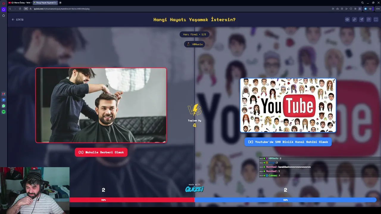Enter fullscreen mode for the quiz

coord(376,20)
